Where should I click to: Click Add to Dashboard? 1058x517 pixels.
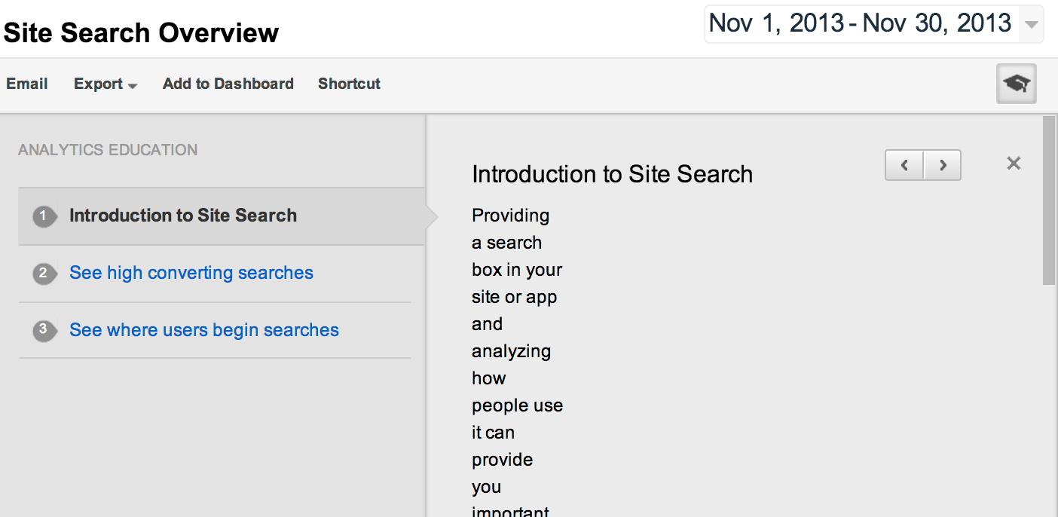tap(228, 84)
